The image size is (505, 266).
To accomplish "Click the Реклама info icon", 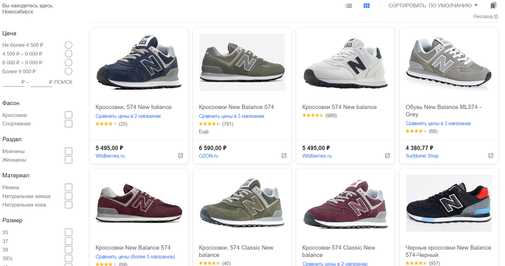I will tap(496, 17).
